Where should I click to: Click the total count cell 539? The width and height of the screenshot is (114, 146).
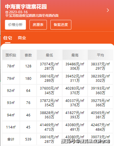pos(28,139)
